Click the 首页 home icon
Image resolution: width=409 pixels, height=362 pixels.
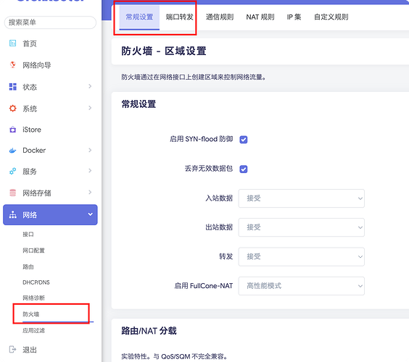coord(12,43)
